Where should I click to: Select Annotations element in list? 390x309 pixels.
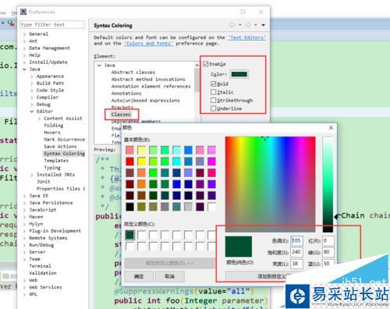click(126, 93)
